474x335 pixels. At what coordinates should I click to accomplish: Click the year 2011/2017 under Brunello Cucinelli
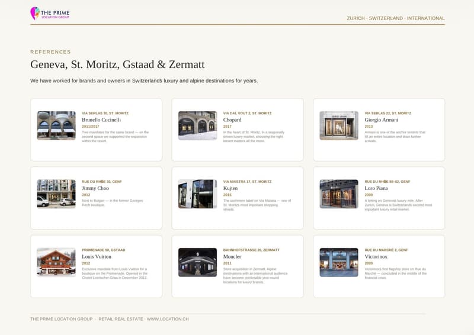click(x=91, y=127)
